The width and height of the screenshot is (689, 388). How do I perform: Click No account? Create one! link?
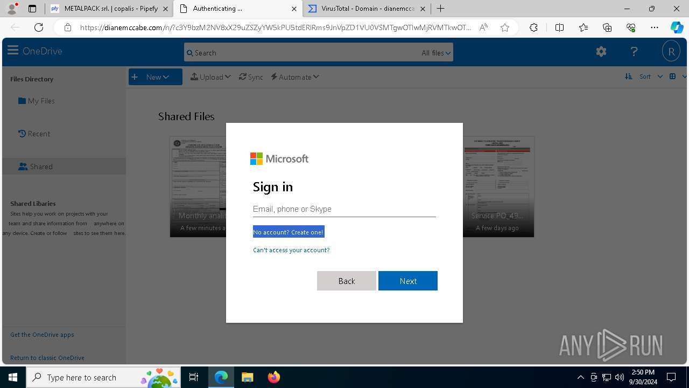[x=289, y=232]
